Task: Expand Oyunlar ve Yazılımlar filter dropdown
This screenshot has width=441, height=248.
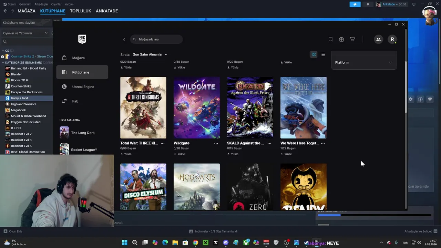Action: tap(25, 33)
